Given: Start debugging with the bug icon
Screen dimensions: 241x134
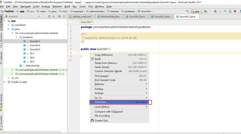Looking at the screenshot, I should pos(215,11).
